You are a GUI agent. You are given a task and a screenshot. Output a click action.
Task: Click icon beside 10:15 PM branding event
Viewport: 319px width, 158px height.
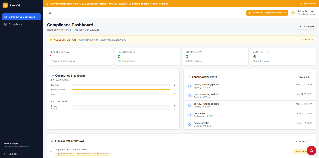point(189,95)
